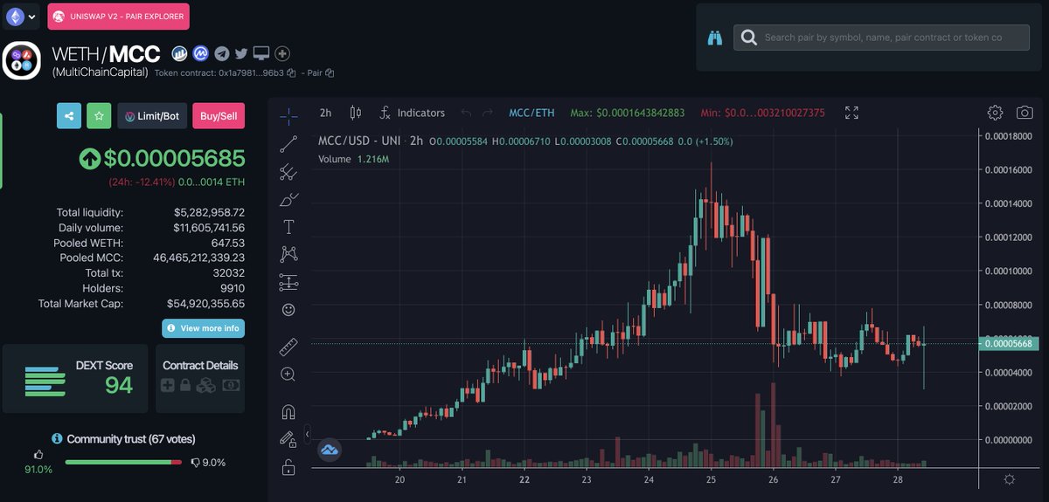This screenshot has width=1049, height=502.
Task: Click the Total liquidity value $5,282,958.72
Action: point(209,212)
